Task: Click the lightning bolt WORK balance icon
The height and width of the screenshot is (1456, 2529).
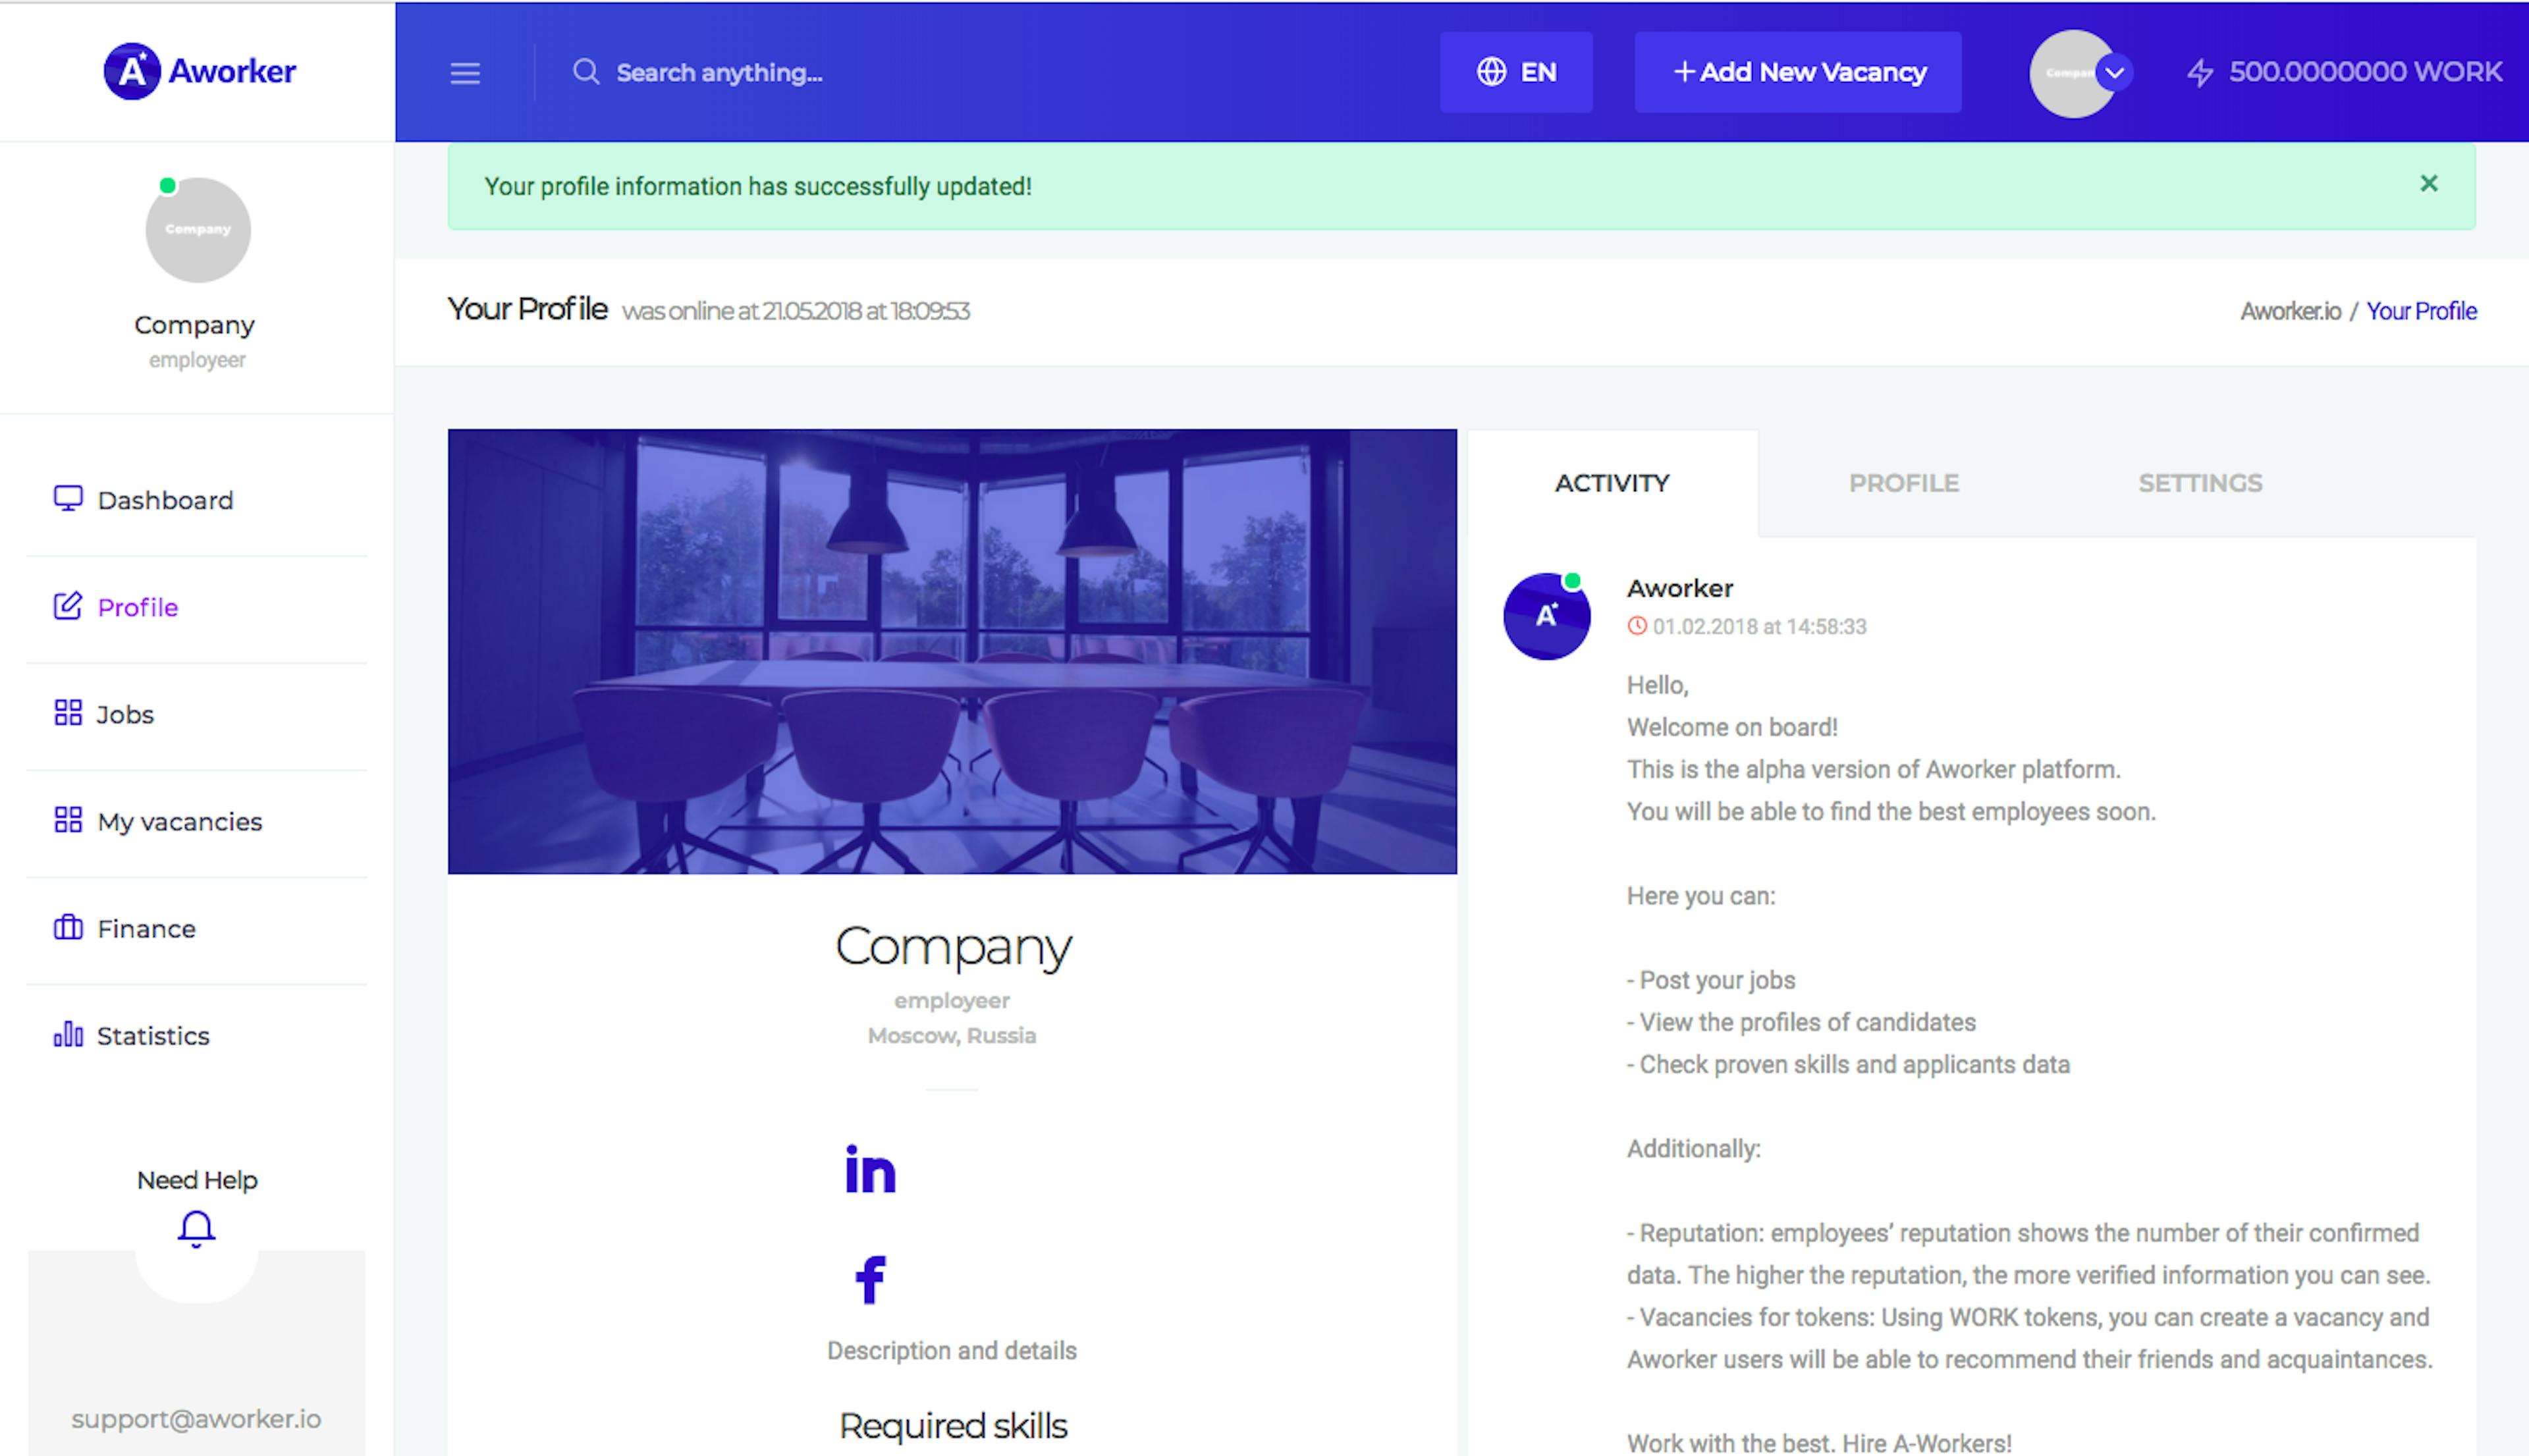Action: pos(2200,73)
